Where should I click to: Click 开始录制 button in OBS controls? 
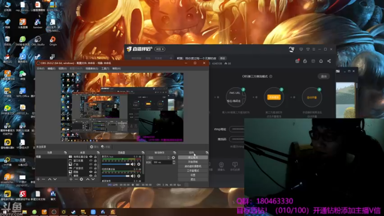coord(193,162)
